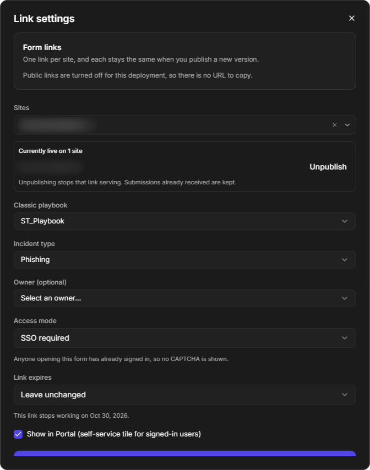Click the ST_Playbook chevron arrow
The width and height of the screenshot is (370, 470).
[x=345, y=221]
